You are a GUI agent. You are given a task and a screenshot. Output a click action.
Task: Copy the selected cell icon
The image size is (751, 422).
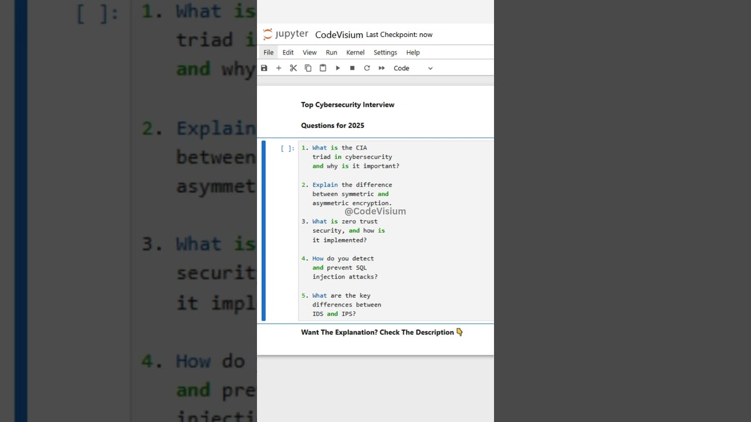(x=308, y=68)
